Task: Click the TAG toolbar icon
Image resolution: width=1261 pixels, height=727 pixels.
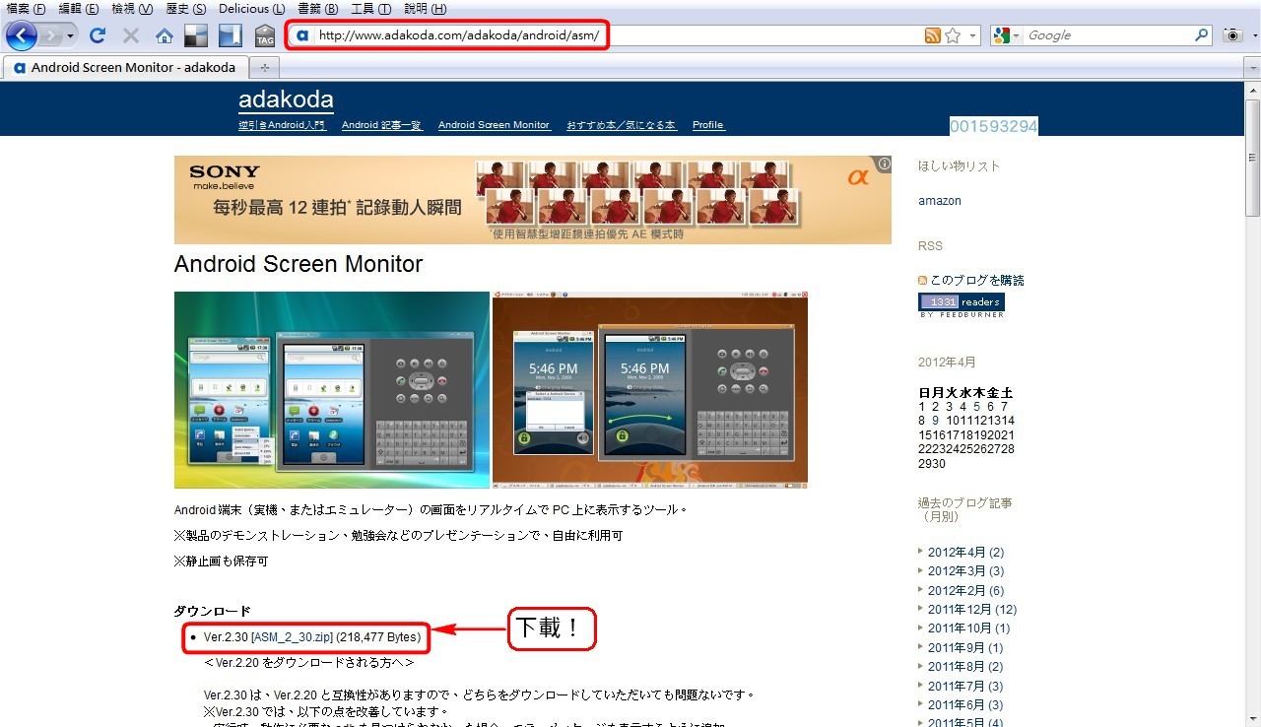Action: (265, 36)
